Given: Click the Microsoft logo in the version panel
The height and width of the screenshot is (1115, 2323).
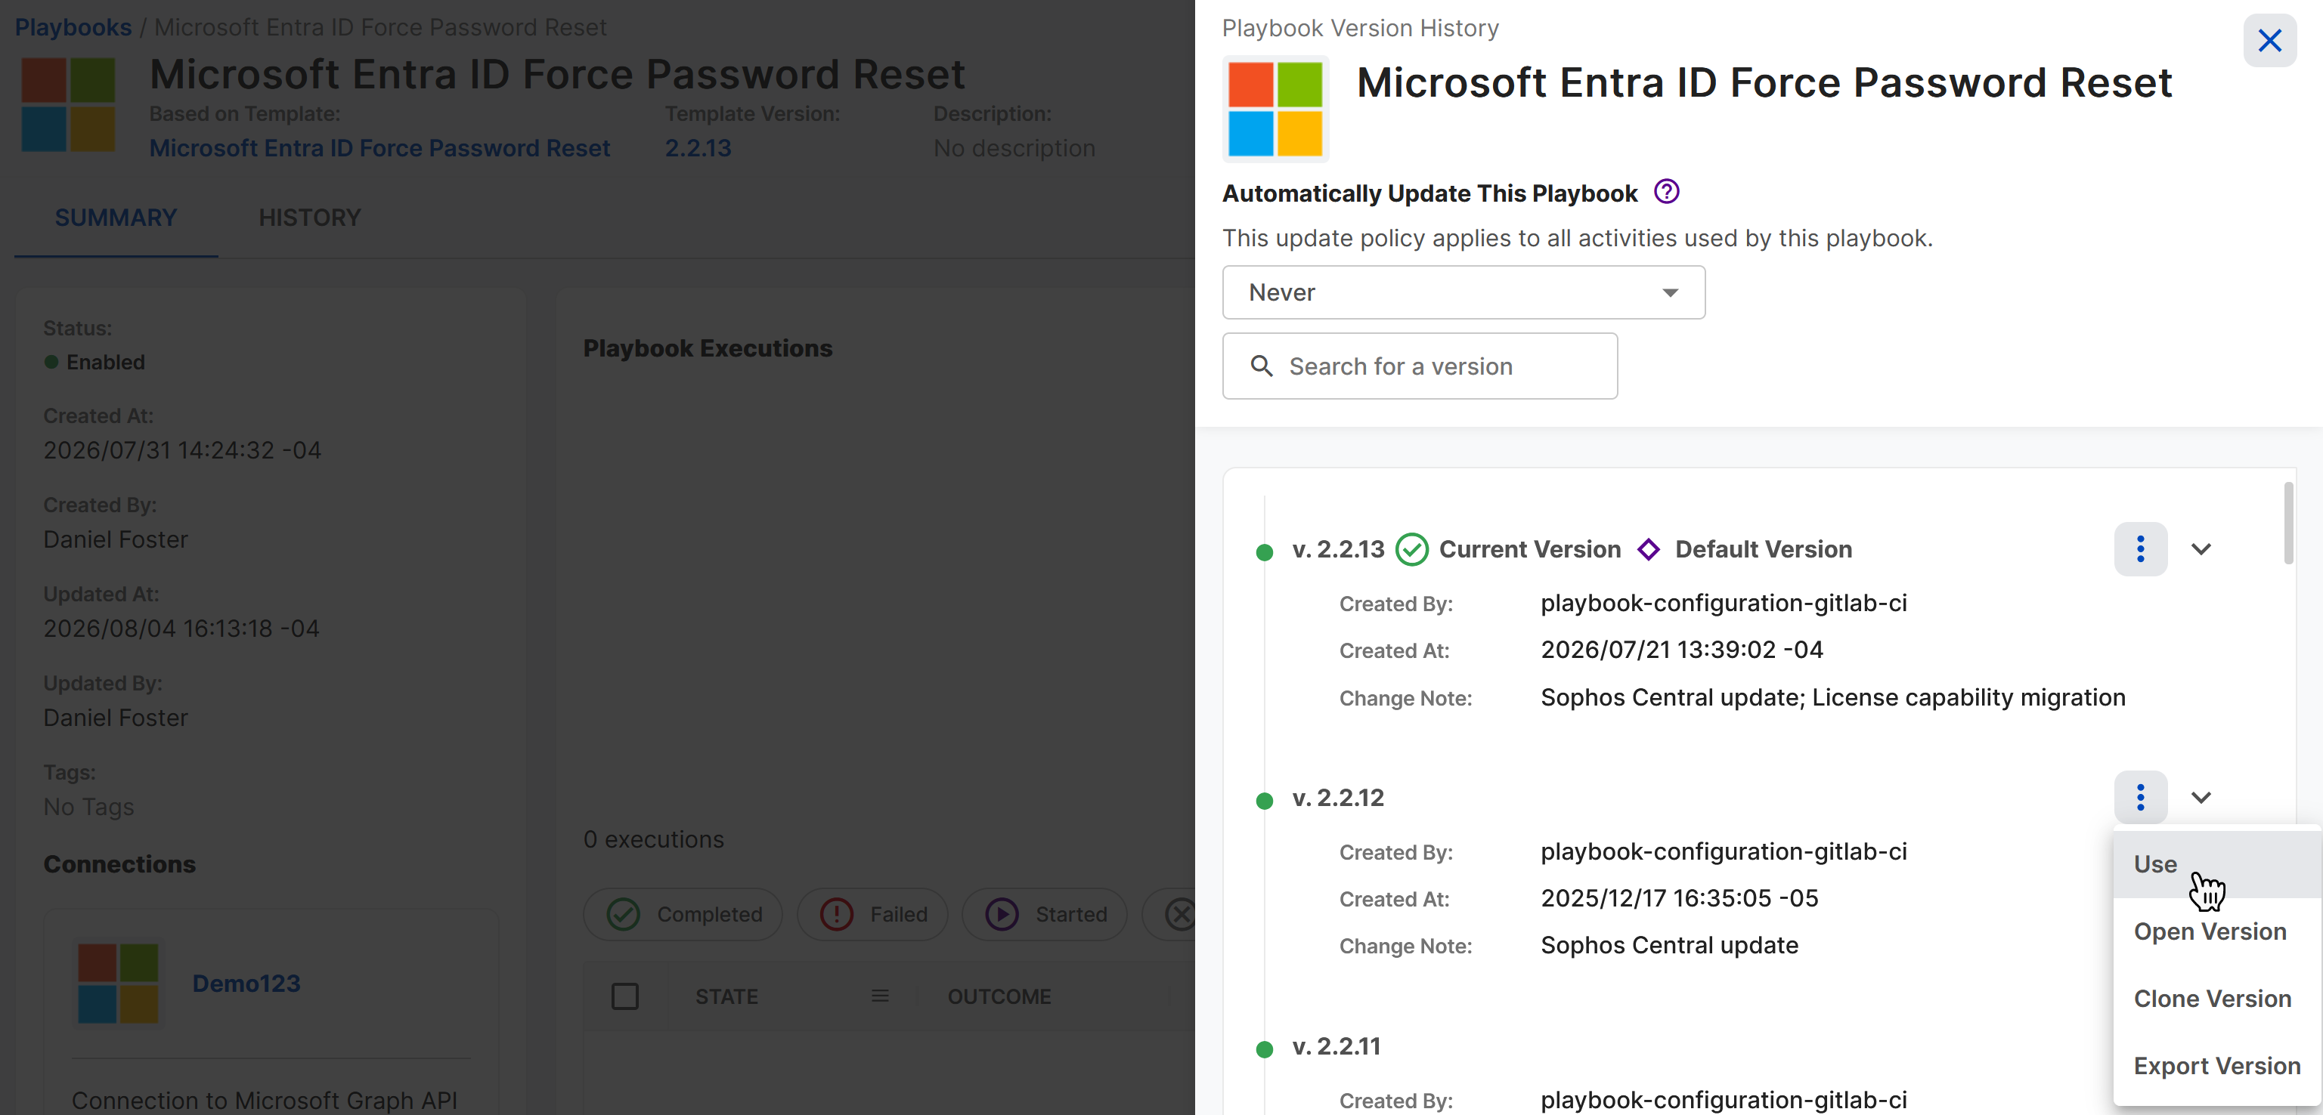Looking at the screenshot, I should pyautogui.click(x=1275, y=109).
